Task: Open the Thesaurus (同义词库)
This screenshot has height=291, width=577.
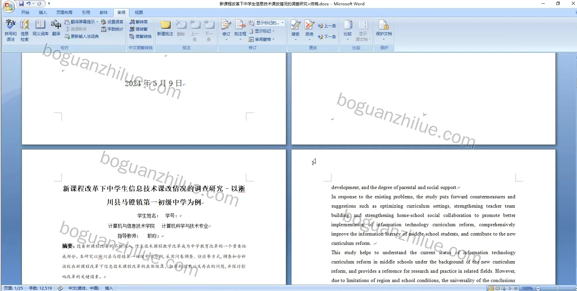Action: (x=41, y=28)
